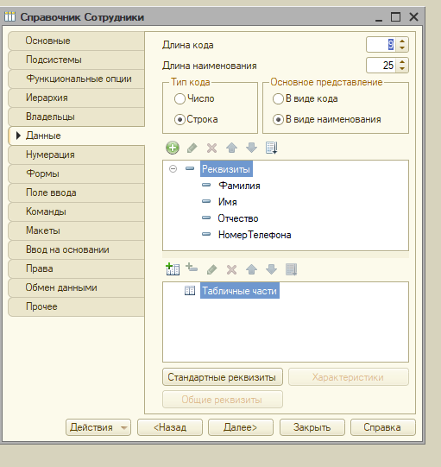Click the Закрыть button
This screenshot has height=467, width=441.
pyautogui.click(x=312, y=427)
